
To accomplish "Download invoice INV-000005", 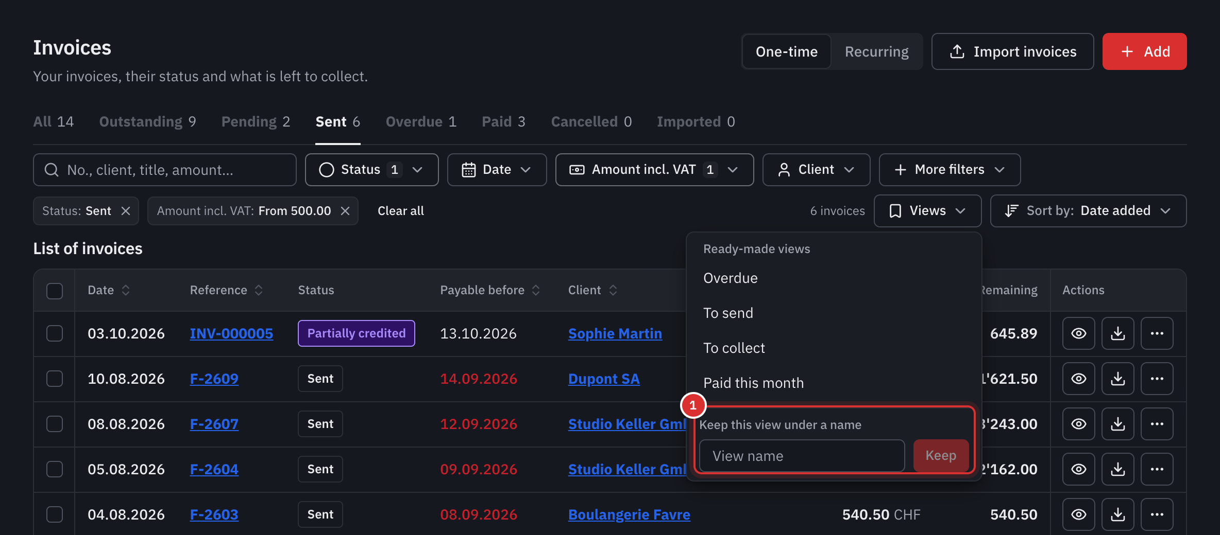I will click(x=1117, y=333).
